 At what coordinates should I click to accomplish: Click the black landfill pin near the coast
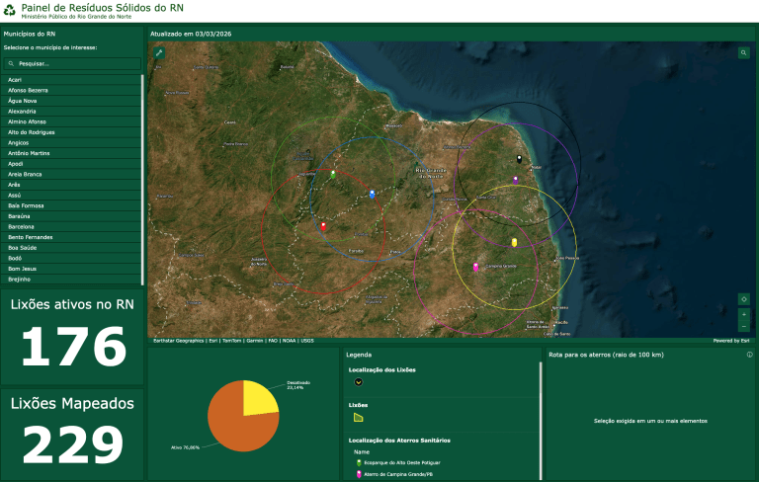pos(519,159)
